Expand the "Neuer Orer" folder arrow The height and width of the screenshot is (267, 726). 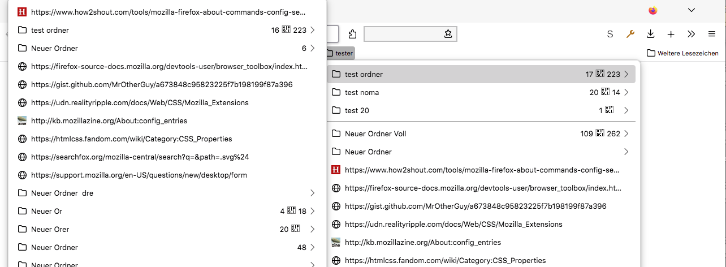coord(312,229)
